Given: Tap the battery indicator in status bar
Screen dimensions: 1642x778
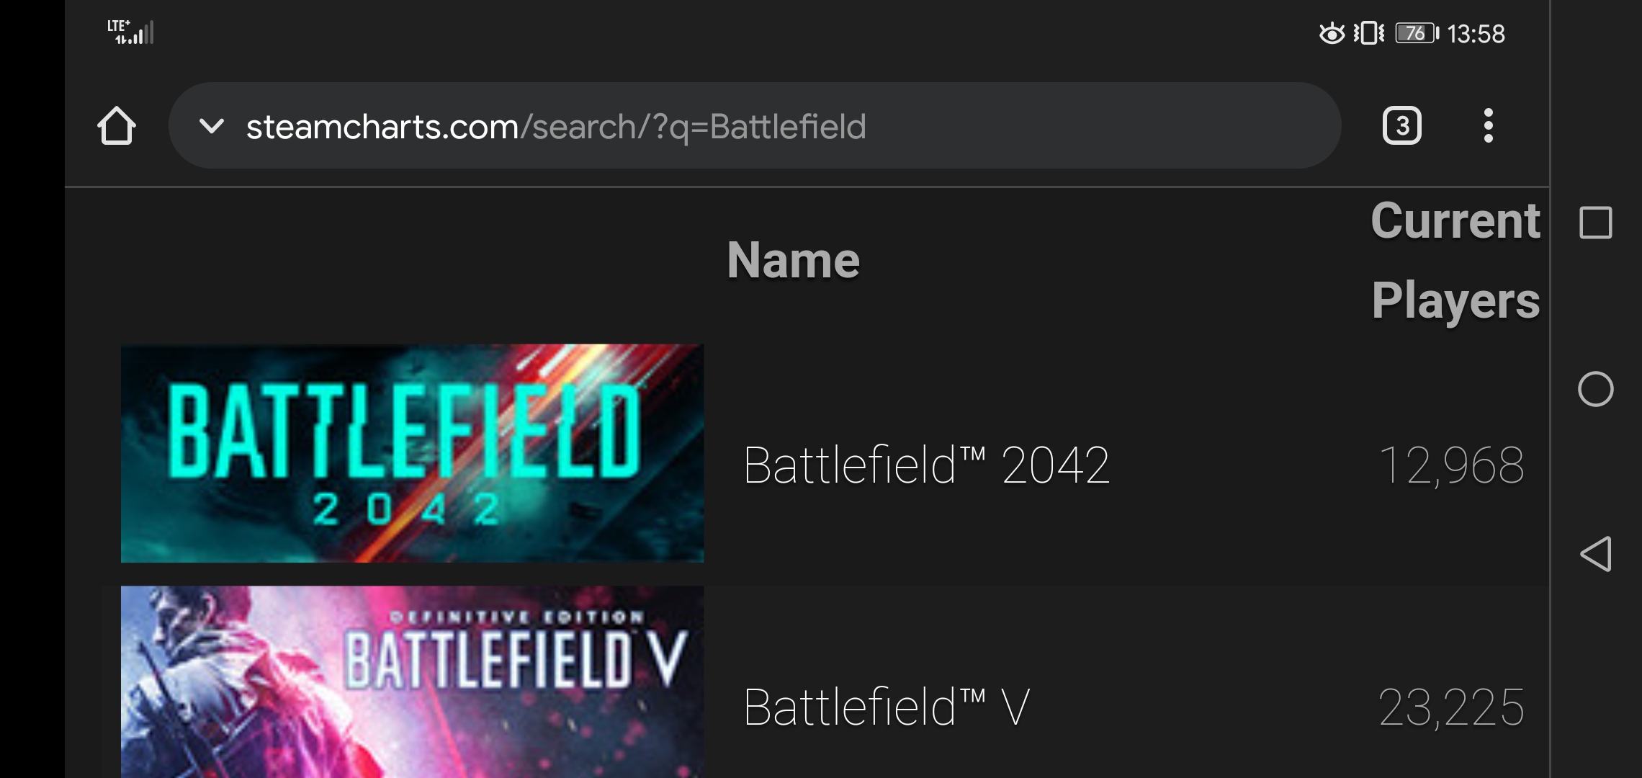Looking at the screenshot, I should pyautogui.click(x=1417, y=33).
